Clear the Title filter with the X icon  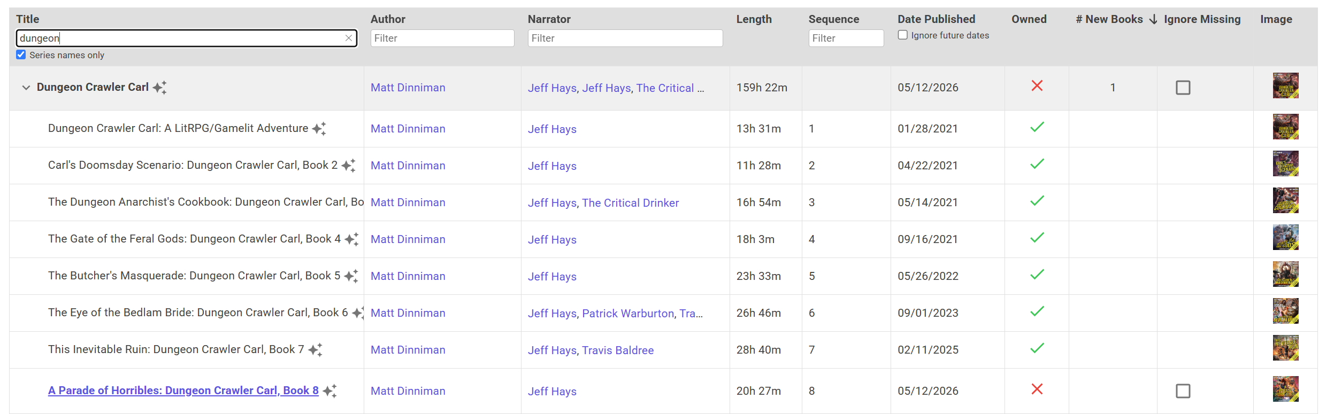point(349,38)
